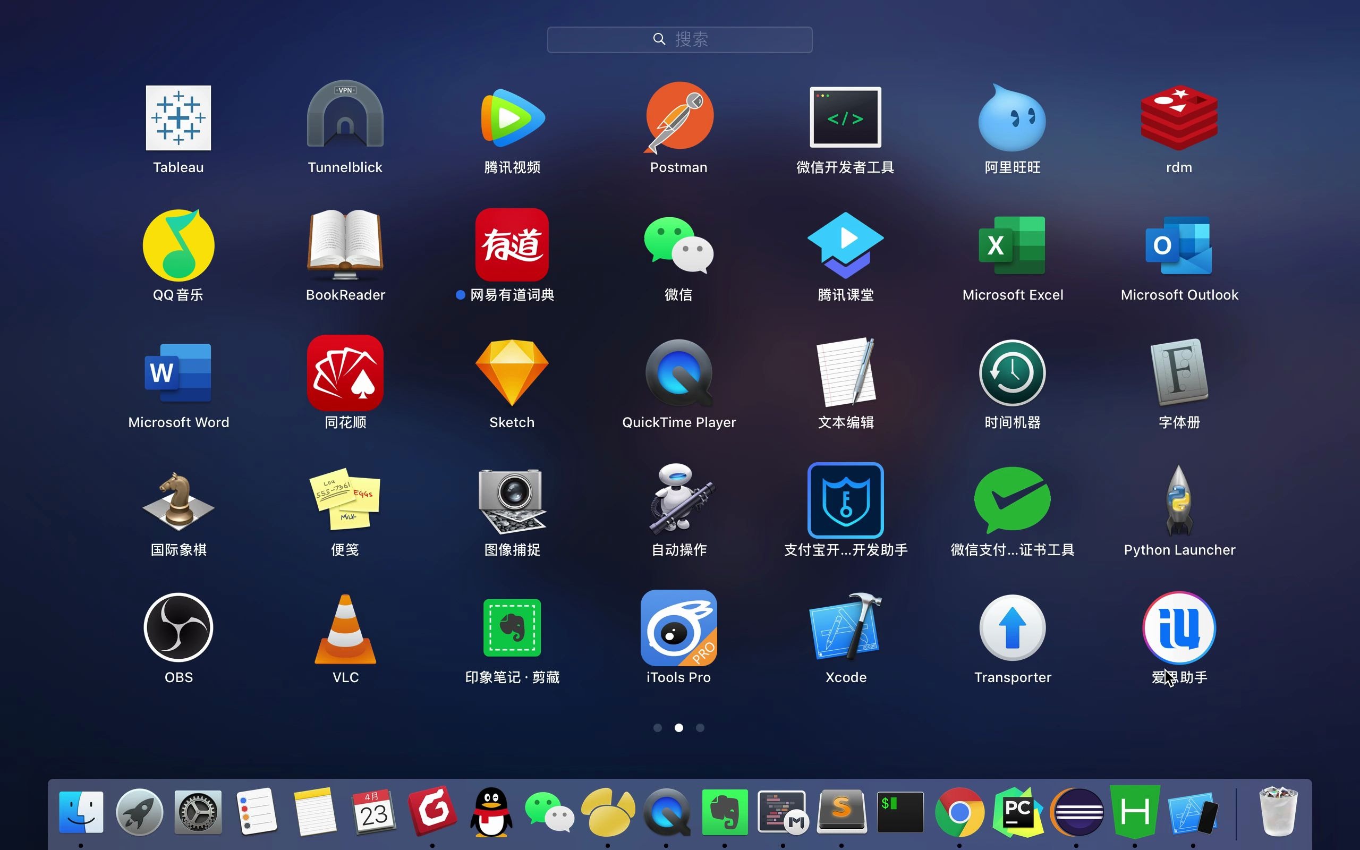Image resolution: width=1360 pixels, height=850 pixels.
Task: Launch Sketch
Action: pos(512,373)
